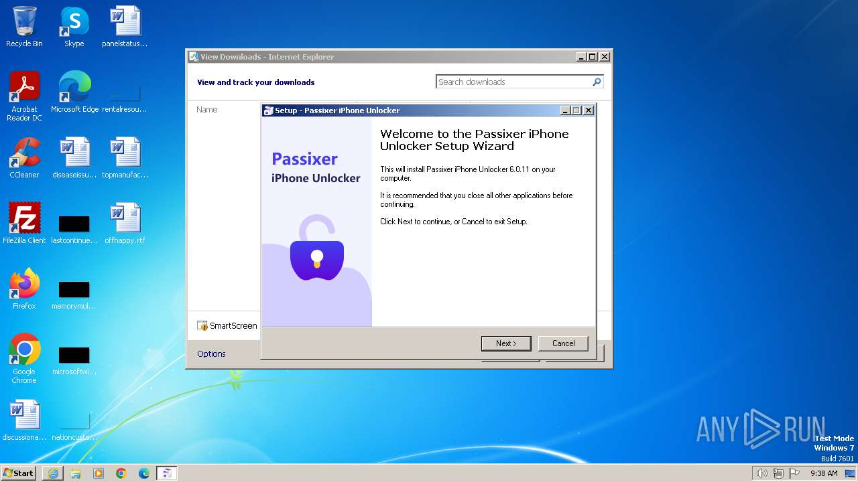Screen dimensions: 858x482
Task: Click Chrome icon in taskbar
Action: coord(121,473)
